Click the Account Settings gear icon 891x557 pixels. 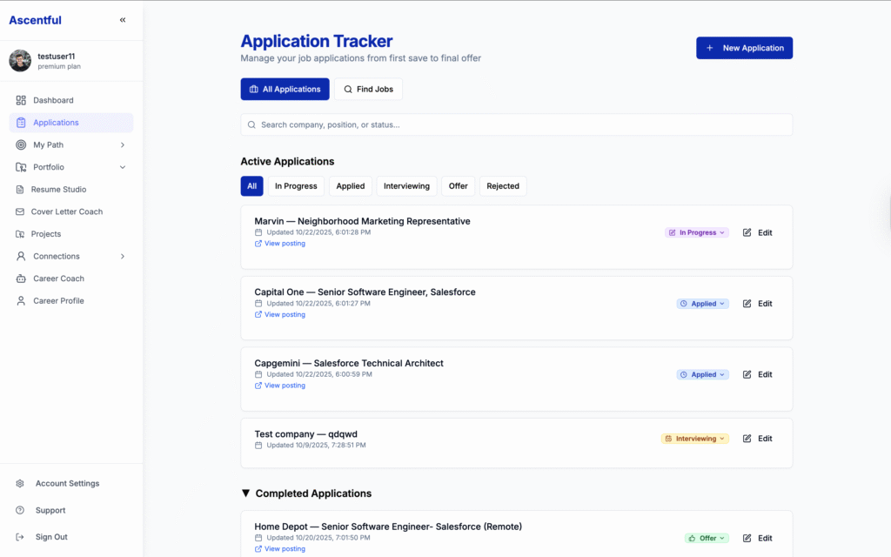20,483
